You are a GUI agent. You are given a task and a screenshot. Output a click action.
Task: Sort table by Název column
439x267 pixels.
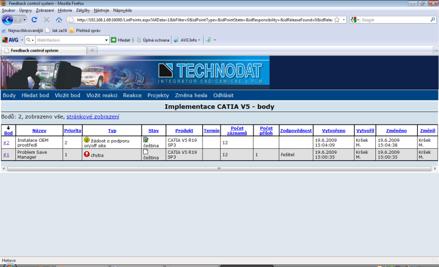tap(39, 131)
